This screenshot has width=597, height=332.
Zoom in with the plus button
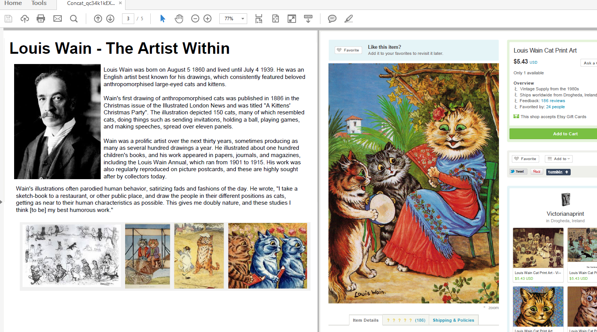pos(208,19)
